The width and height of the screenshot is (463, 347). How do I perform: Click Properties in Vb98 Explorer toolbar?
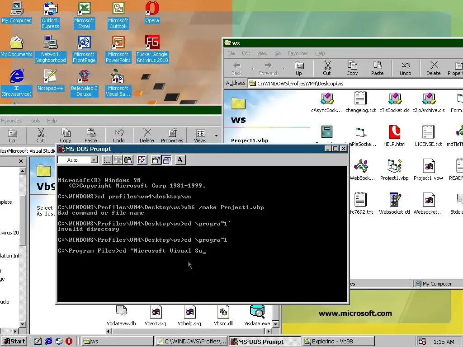(x=172, y=136)
